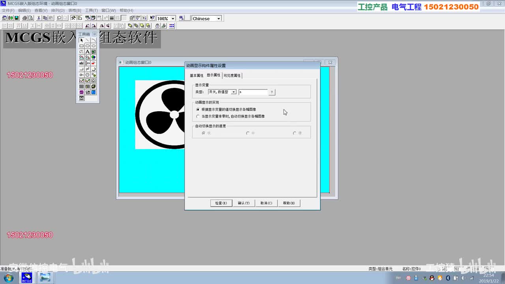The height and width of the screenshot is (284, 505).
Task: Select the arc tool in toolbox
Action: click(x=94, y=40)
